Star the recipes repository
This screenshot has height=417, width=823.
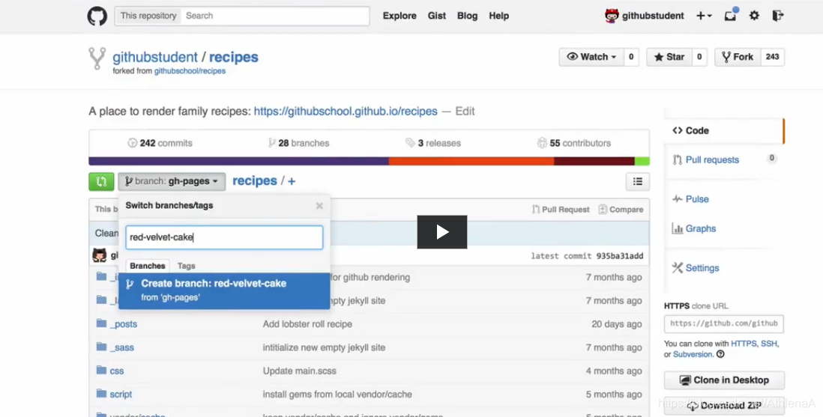tap(669, 57)
